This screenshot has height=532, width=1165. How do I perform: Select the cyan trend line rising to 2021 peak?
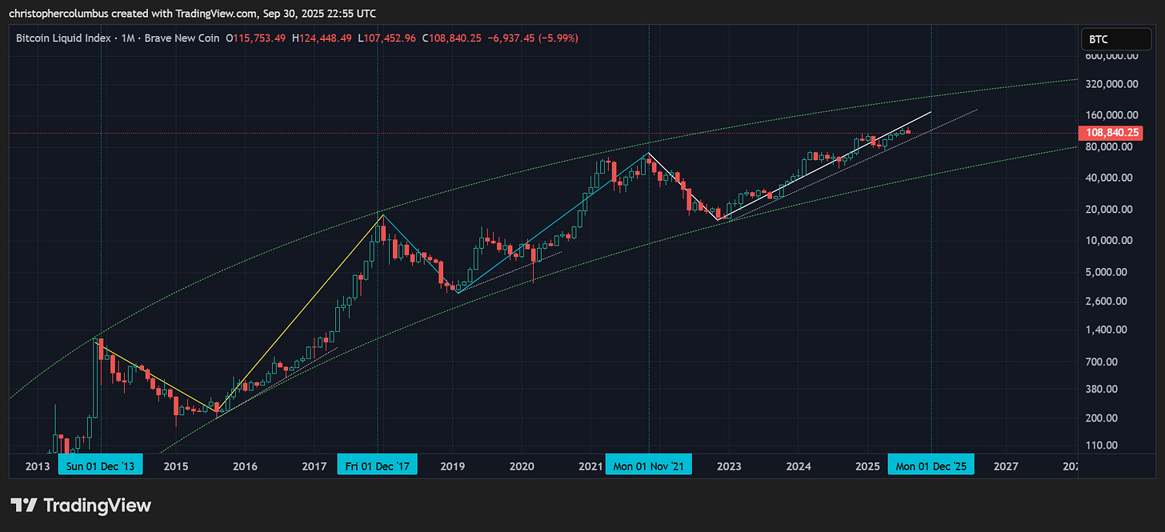pyautogui.click(x=553, y=223)
